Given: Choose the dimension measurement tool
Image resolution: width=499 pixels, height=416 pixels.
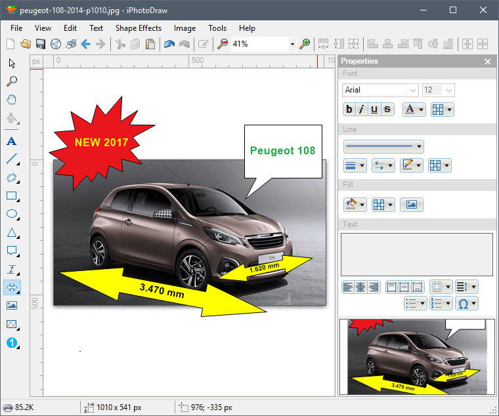Looking at the screenshot, I should tap(12, 270).
